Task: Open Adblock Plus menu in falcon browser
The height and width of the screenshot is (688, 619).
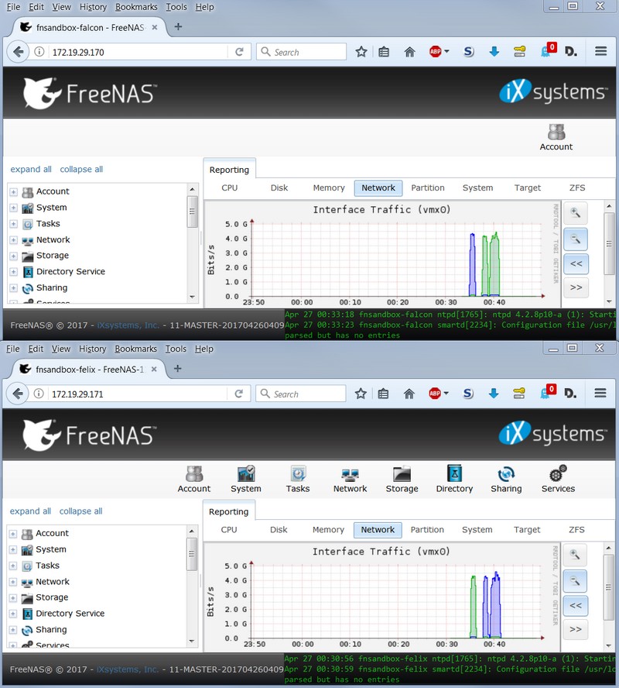Action: 439,52
